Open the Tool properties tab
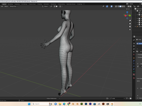Screen dimensions: 142x106 coord(134,40)
